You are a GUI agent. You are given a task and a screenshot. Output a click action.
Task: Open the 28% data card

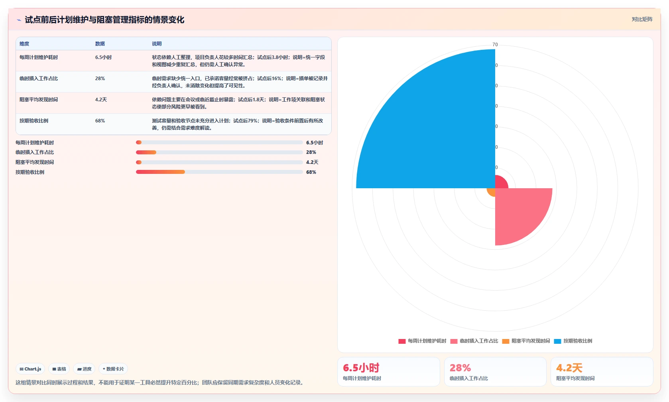tap(495, 372)
